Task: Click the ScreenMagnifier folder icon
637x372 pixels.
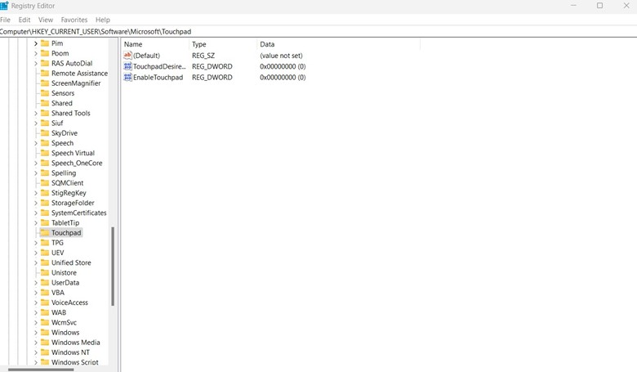Action: coord(45,83)
